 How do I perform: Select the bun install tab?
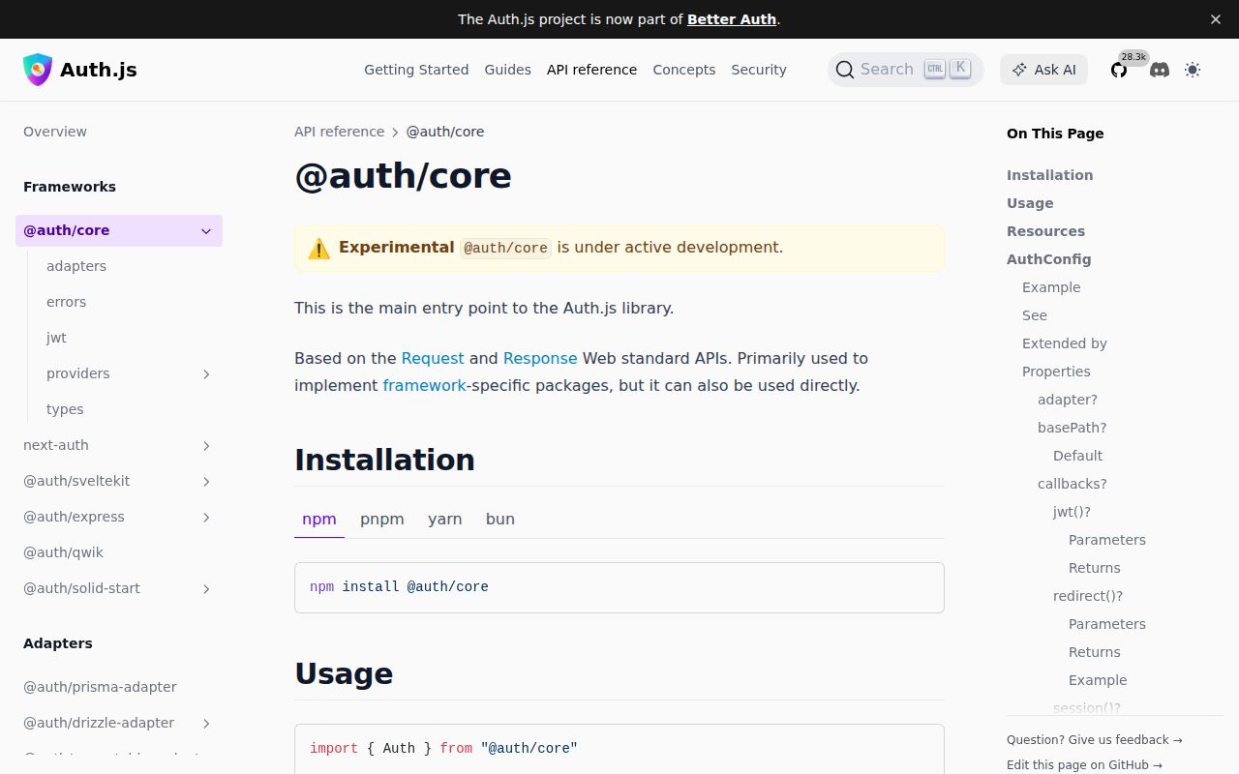[x=500, y=520]
